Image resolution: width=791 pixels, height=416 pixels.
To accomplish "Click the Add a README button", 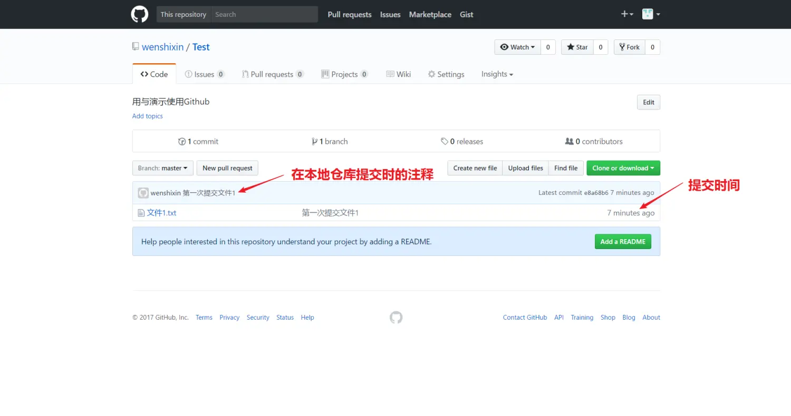I will (623, 242).
